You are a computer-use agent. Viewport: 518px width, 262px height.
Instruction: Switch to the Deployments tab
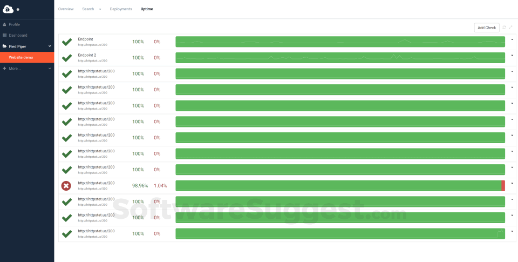121,9
